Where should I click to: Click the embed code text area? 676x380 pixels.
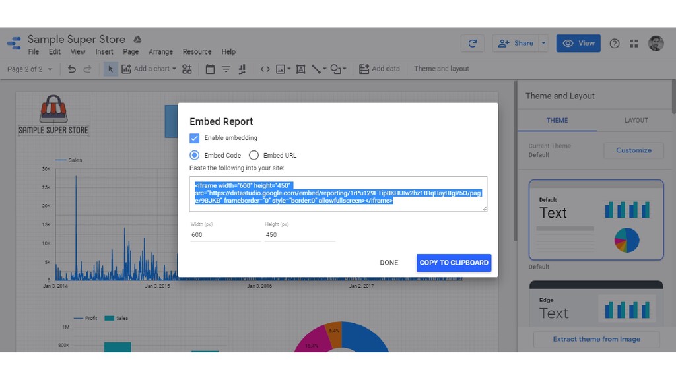[339, 194]
